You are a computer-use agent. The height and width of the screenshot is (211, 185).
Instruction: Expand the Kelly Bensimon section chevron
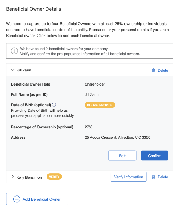pos(13,177)
